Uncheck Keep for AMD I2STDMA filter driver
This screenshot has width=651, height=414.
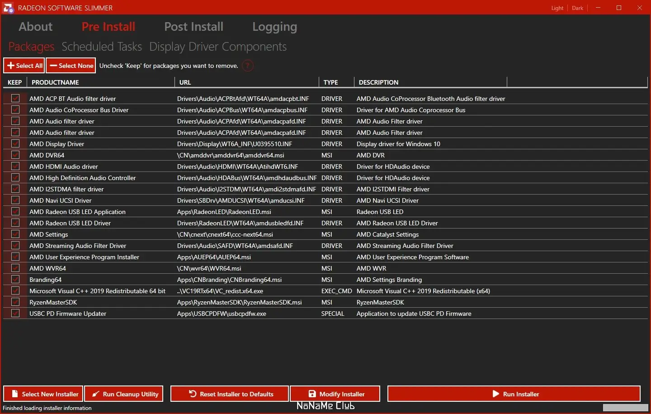pyautogui.click(x=15, y=189)
